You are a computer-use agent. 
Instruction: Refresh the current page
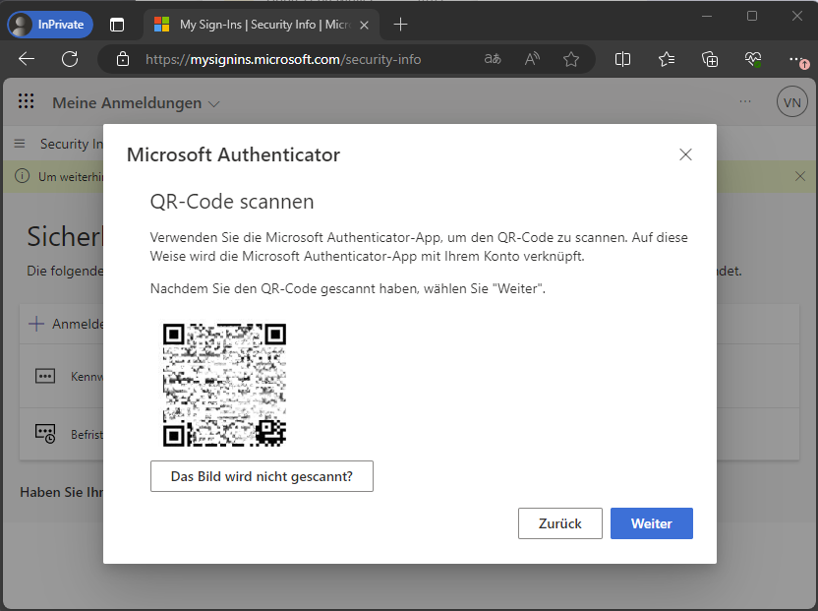tap(70, 59)
